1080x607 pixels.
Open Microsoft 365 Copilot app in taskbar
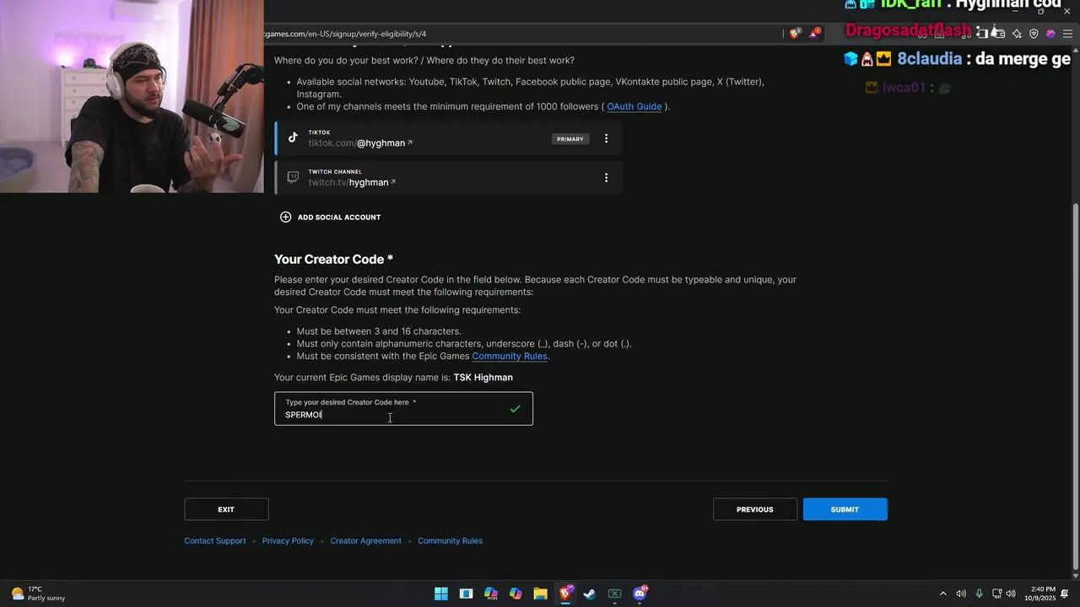(x=491, y=594)
